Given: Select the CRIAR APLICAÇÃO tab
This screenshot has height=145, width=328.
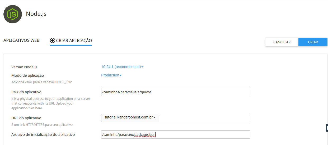Looking at the screenshot, I should tap(74, 40).
